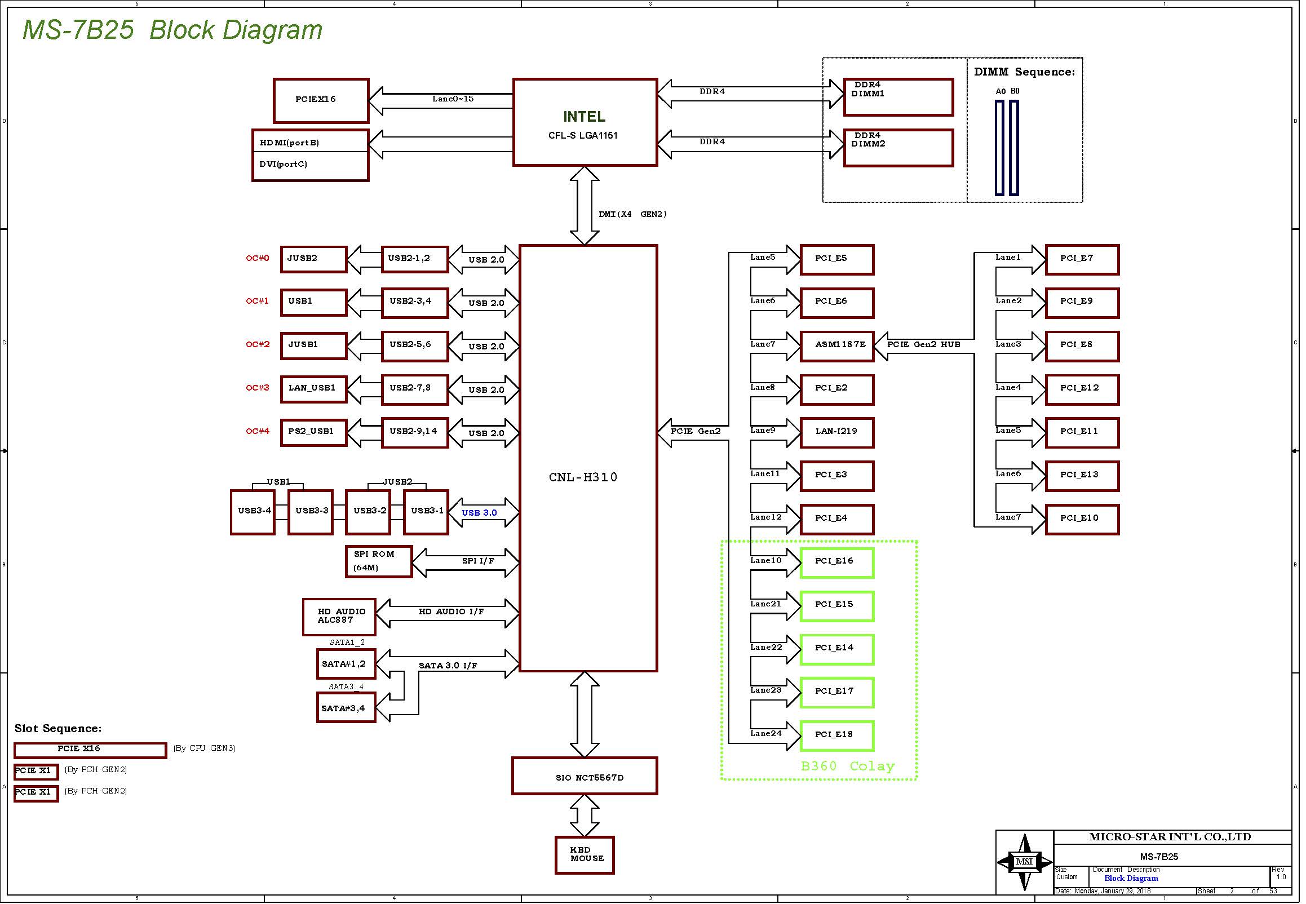
Task: Select the B360 Colay label
Action: (848, 766)
